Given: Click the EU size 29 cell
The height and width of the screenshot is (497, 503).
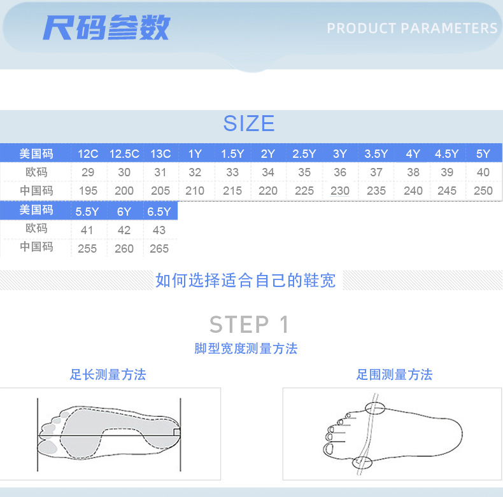Looking at the screenshot, I should pos(88,172).
